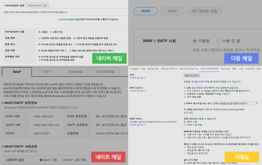Open help icon beside 저장 또는 삭제 option
This screenshot has width=262, height=165.
coord(113,51)
